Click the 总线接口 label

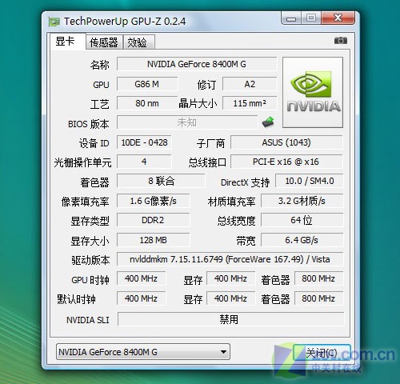[207, 162]
